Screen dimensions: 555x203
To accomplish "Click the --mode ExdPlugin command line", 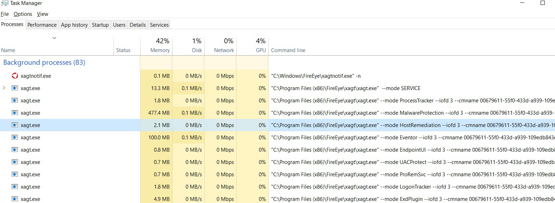I will pyautogui.click(x=413, y=199).
